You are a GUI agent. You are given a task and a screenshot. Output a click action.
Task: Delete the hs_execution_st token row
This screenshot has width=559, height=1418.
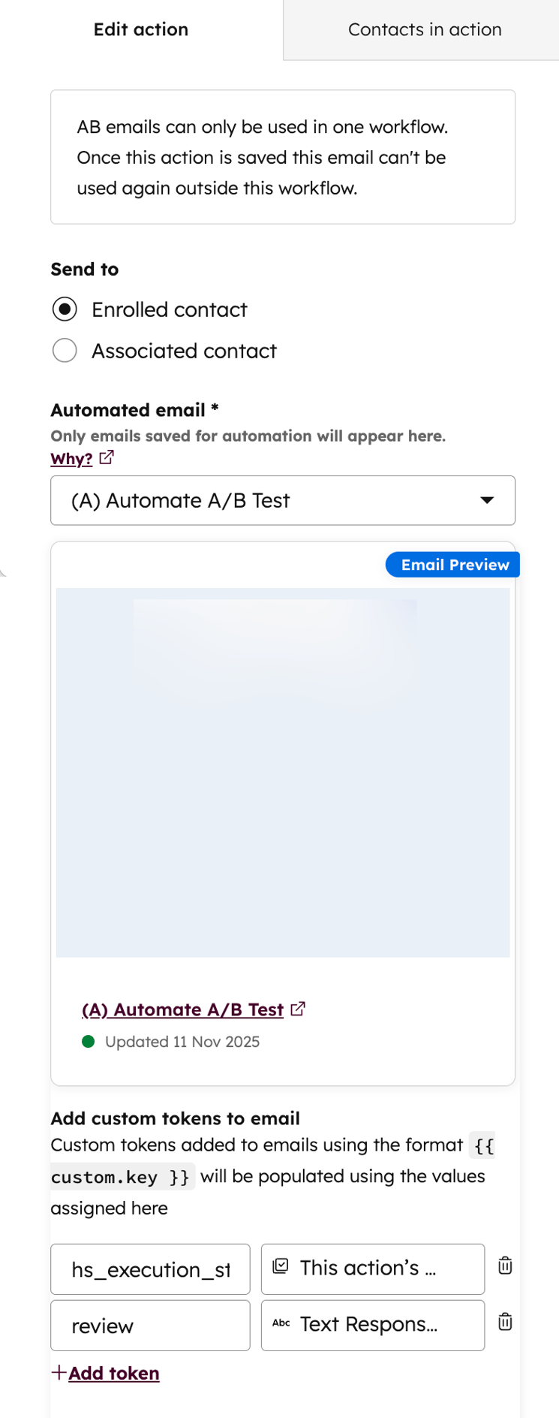(x=505, y=1266)
